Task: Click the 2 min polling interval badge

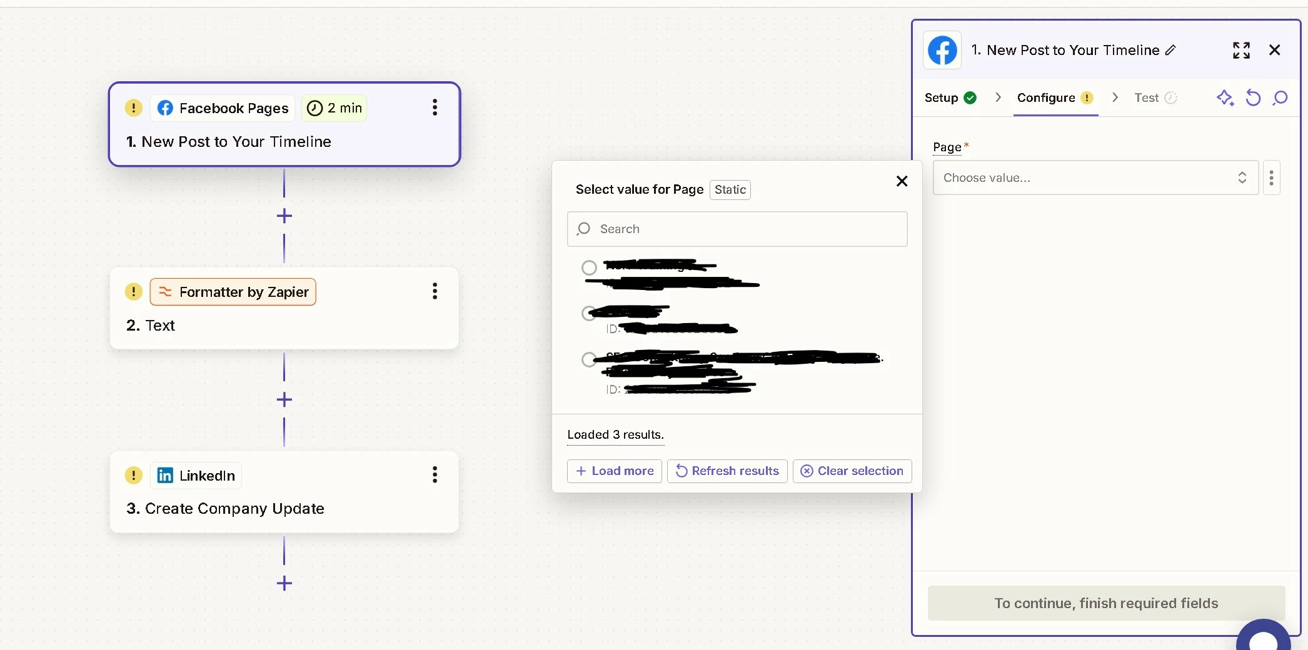Action: 335,108
